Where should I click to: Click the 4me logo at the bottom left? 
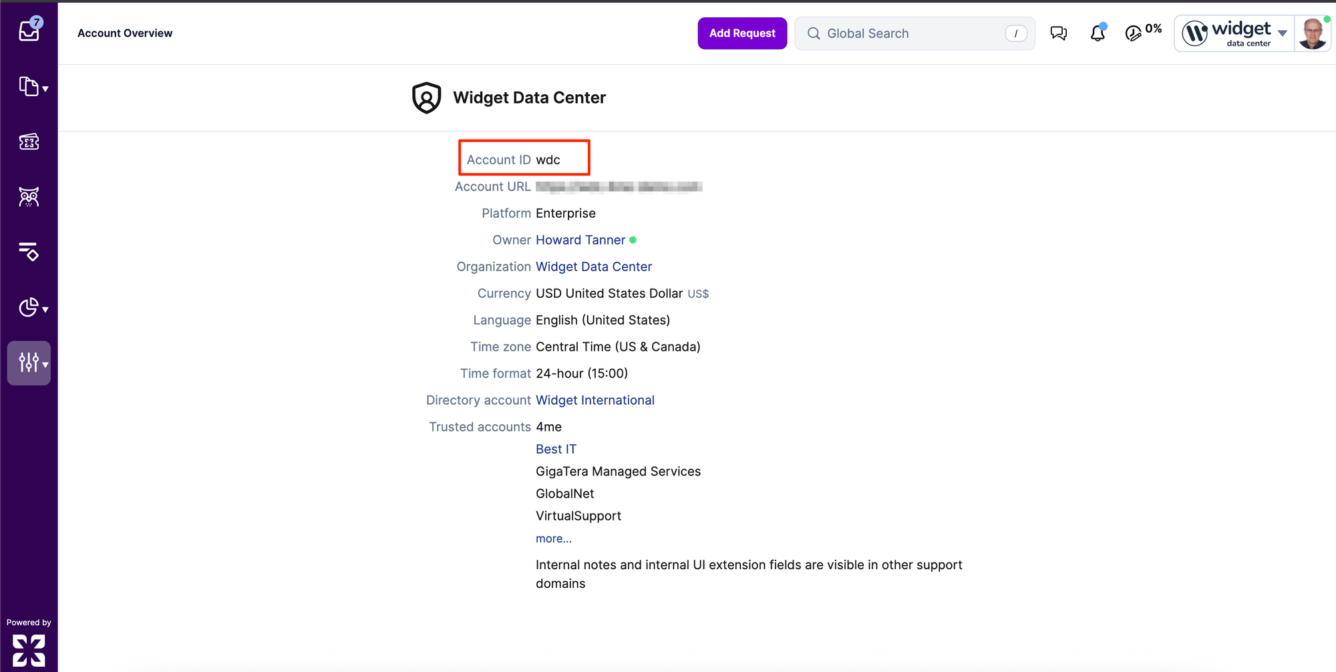[x=29, y=651]
